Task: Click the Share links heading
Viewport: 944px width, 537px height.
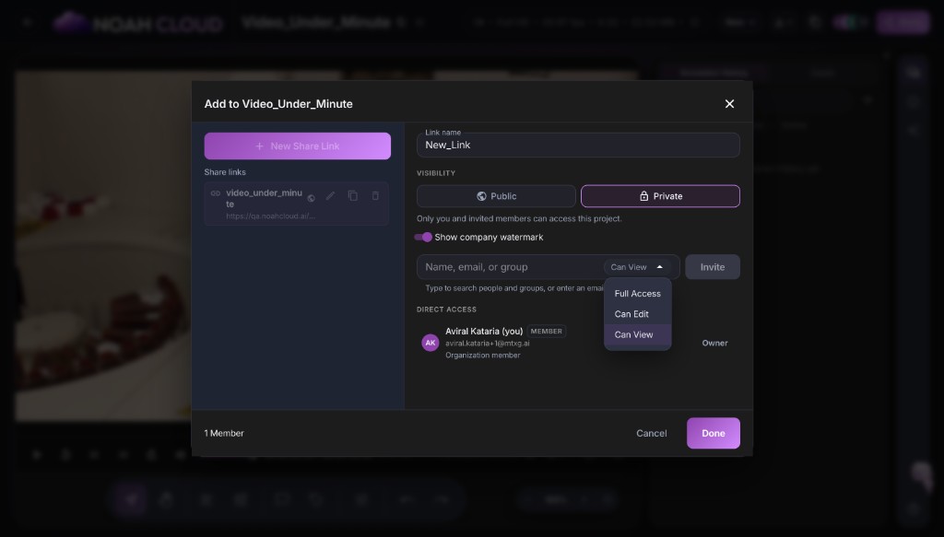Action: 225,172
